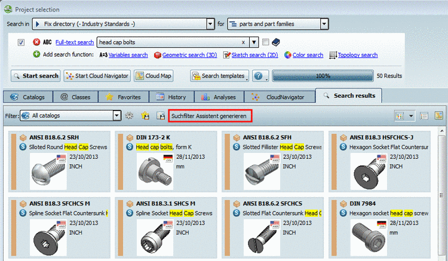Select the ANSI B18.3 HSFCHCS-J screw thumbnail
The image size is (448, 261).
pos(369,171)
